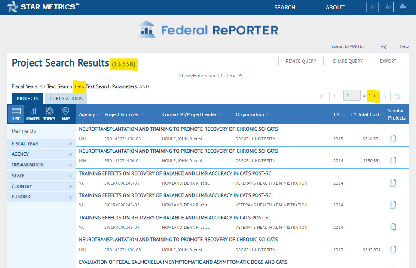
Task: Click the Federal RePORTER building logo
Action: 147,29
